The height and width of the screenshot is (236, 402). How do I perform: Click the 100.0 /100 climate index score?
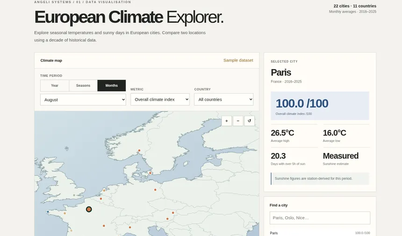[302, 103]
